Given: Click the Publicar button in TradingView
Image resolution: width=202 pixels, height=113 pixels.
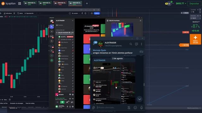Looking at the screenshot, I should [x=97, y=13].
